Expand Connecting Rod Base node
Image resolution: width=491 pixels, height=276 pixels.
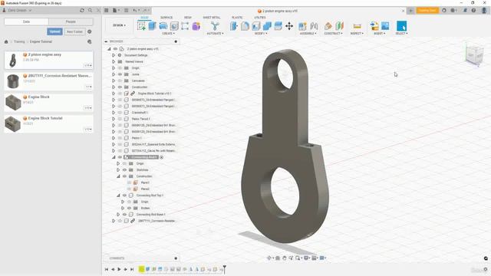[x=118, y=215]
